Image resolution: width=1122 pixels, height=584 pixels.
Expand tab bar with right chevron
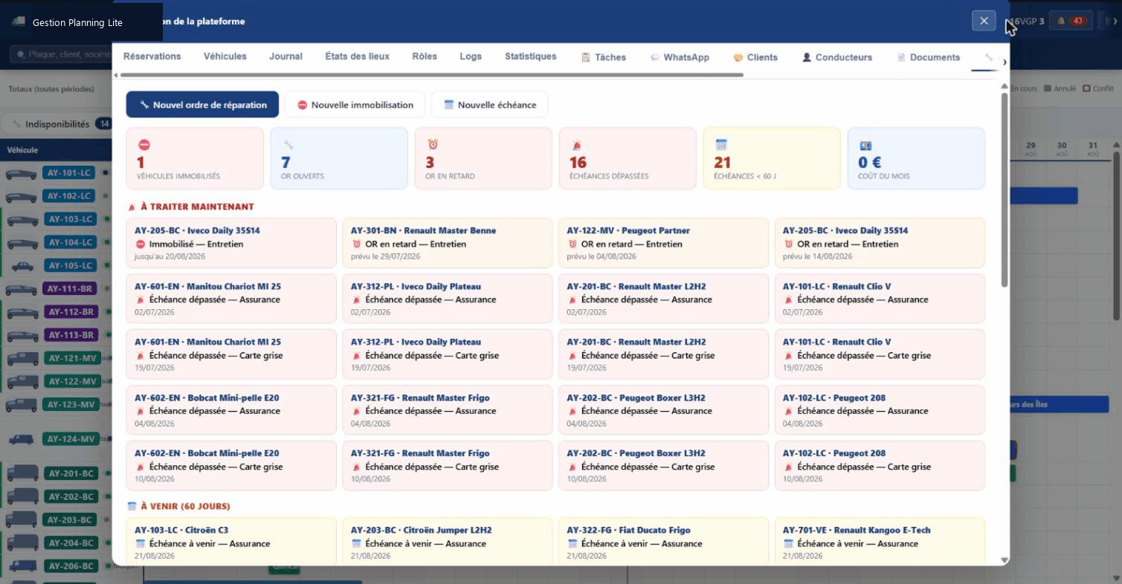tap(1005, 62)
